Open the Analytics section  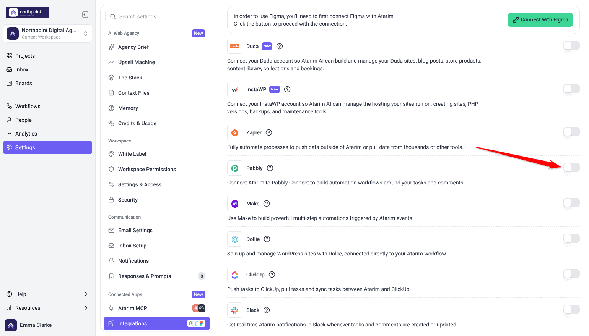[47, 134]
